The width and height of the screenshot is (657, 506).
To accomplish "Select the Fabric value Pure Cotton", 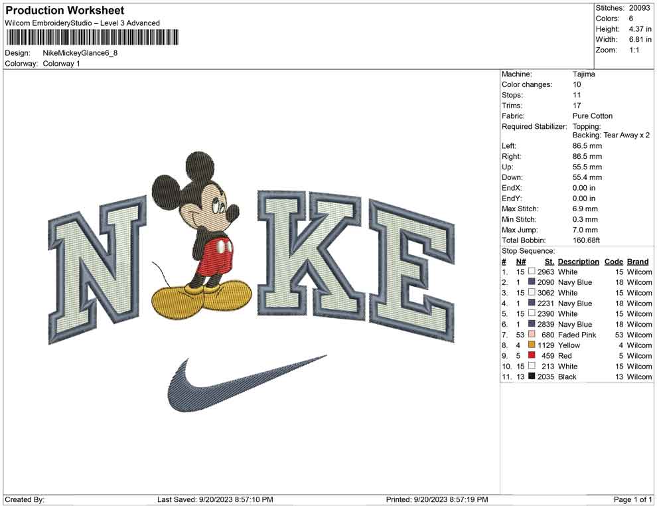I will 593,116.
